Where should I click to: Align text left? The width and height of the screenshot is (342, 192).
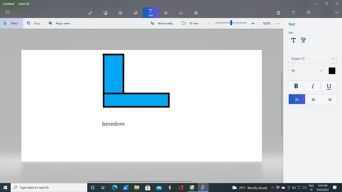(297, 99)
